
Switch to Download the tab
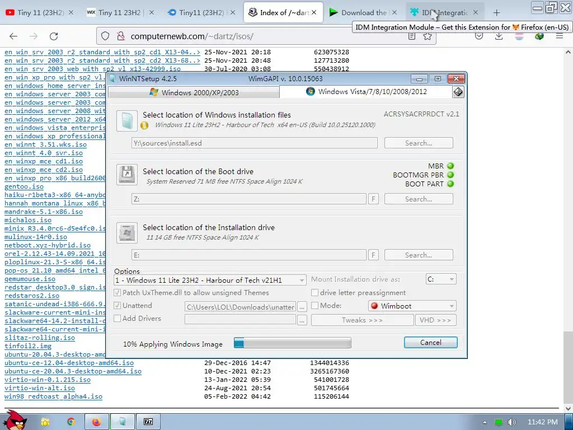point(364,12)
